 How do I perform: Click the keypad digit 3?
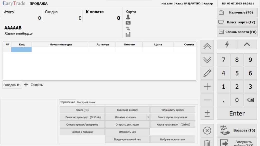250,86
